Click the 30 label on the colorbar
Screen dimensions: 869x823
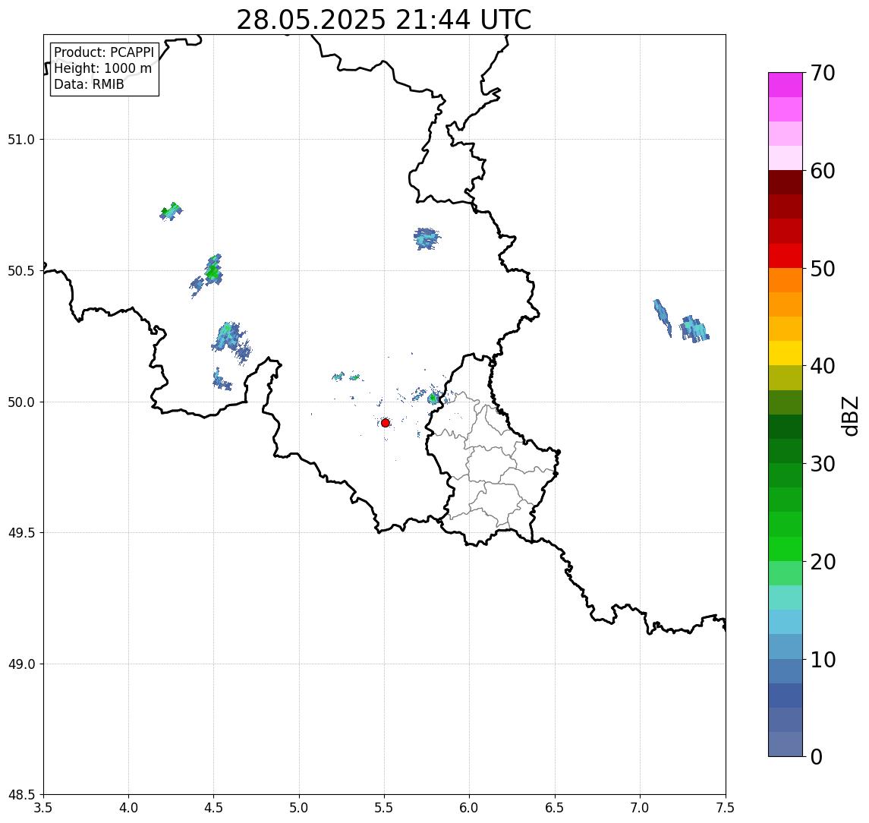(822, 464)
